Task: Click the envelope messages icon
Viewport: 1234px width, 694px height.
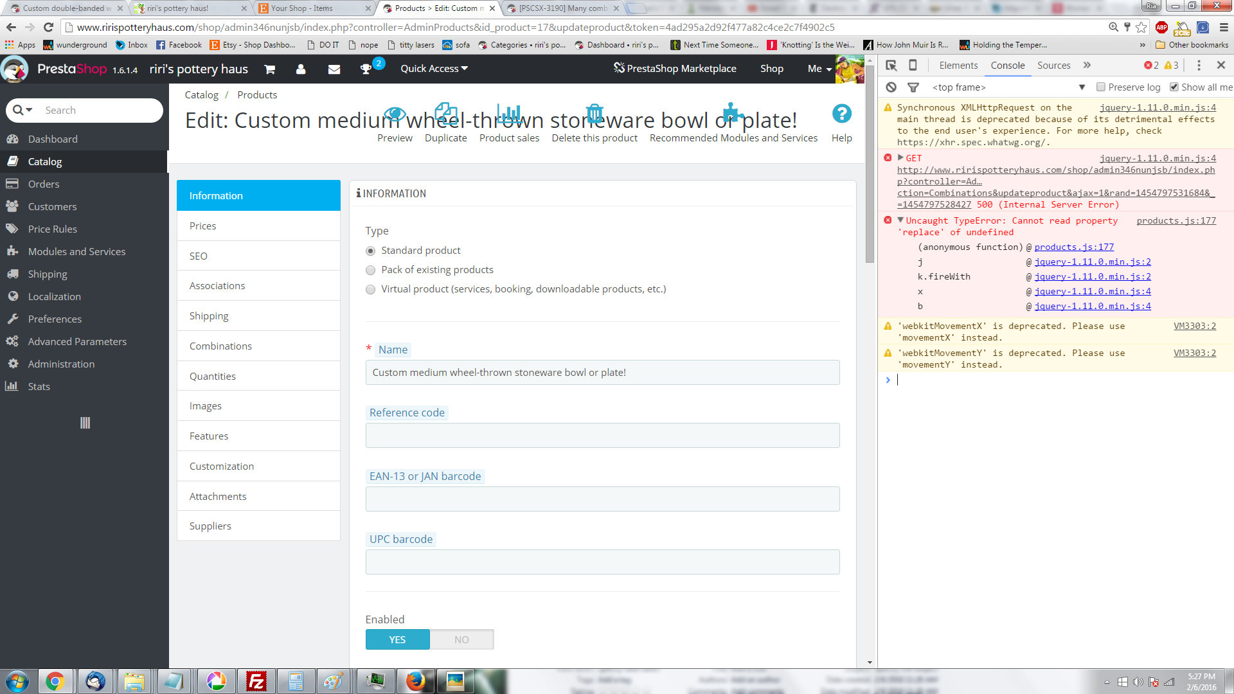Action: (334, 69)
